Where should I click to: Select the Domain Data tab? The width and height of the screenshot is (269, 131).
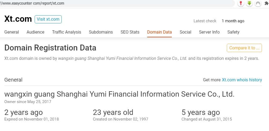[x=159, y=32]
